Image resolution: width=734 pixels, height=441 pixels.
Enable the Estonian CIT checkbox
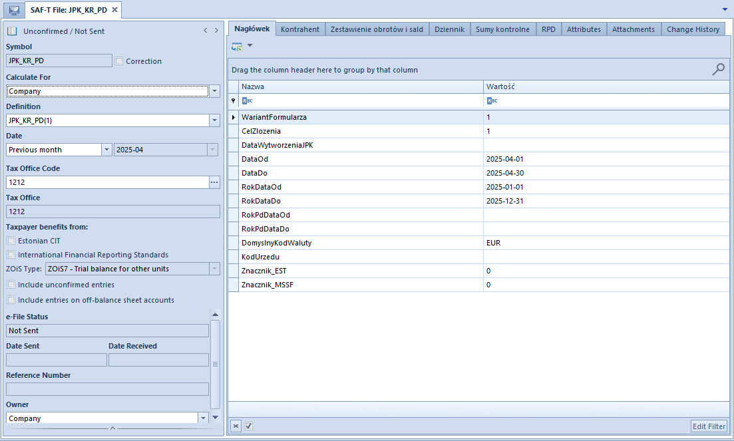point(11,241)
